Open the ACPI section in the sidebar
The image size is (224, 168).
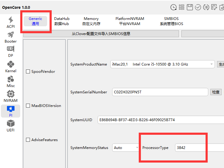(11, 22)
